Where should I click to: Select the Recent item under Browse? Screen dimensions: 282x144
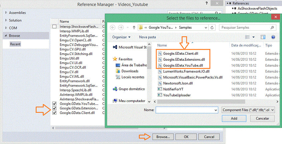[x=15, y=44]
